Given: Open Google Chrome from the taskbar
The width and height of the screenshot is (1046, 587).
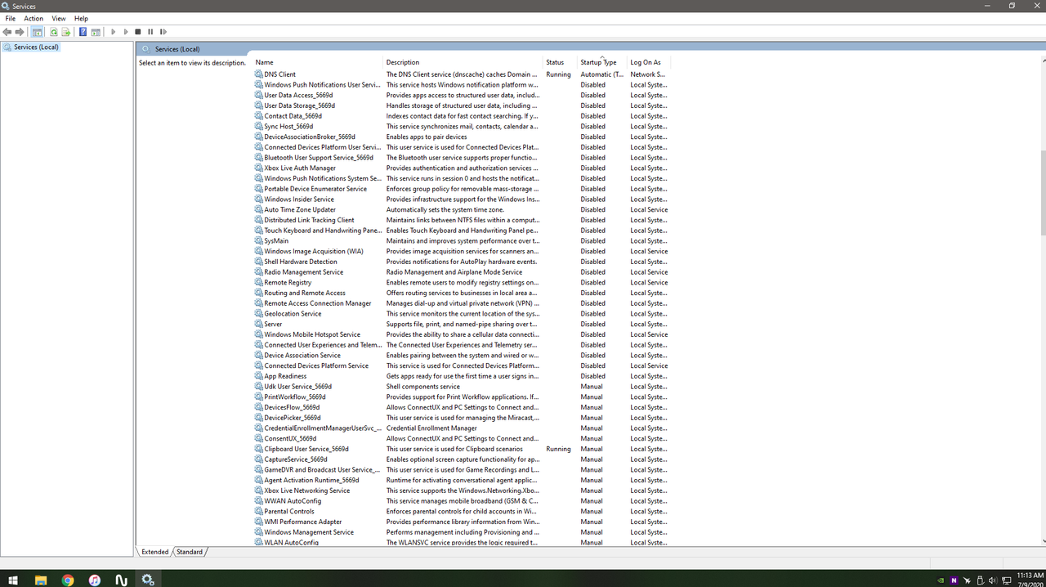Looking at the screenshot, I should point(68,580).
